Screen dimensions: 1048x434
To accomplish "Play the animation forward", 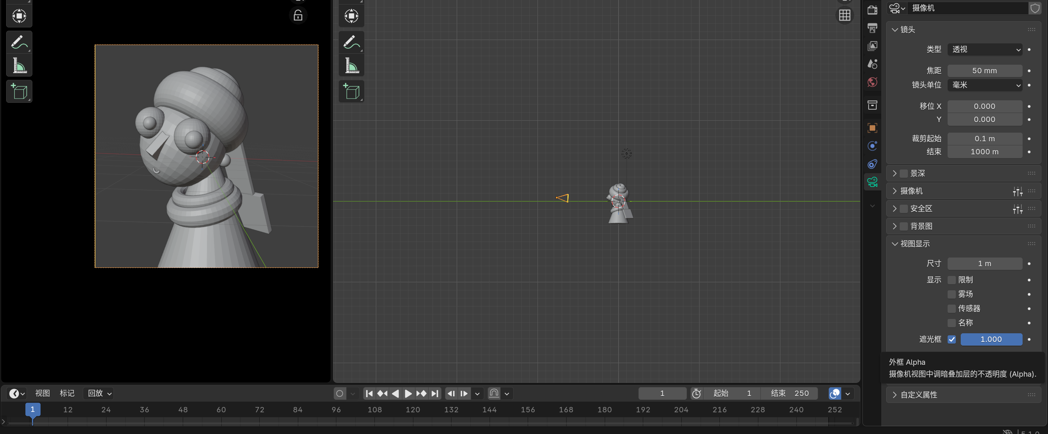I will 408,393.
